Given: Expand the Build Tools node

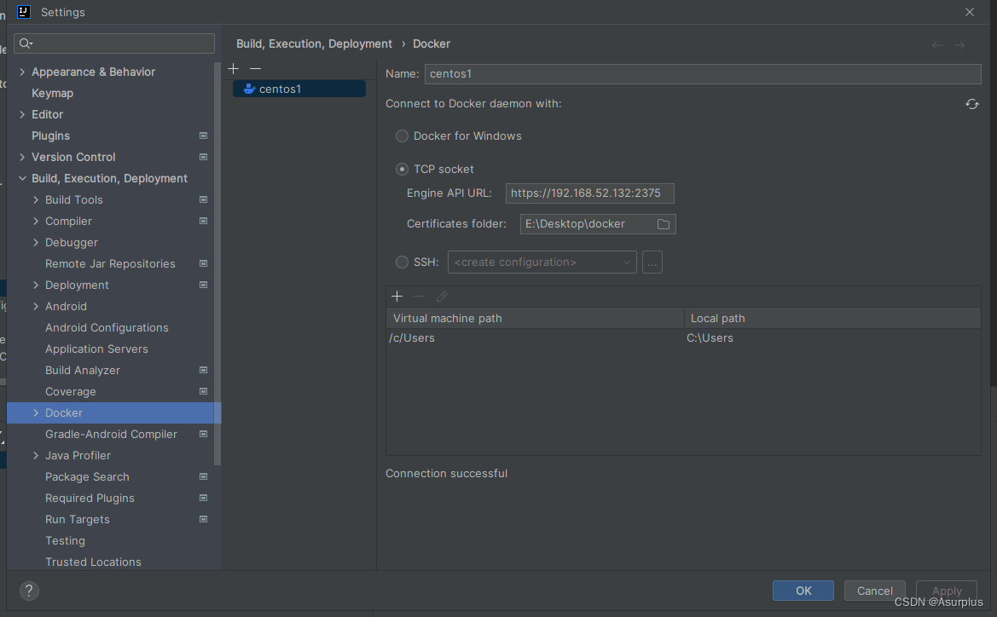Looking at the screenshot, I should pos(36,199).
